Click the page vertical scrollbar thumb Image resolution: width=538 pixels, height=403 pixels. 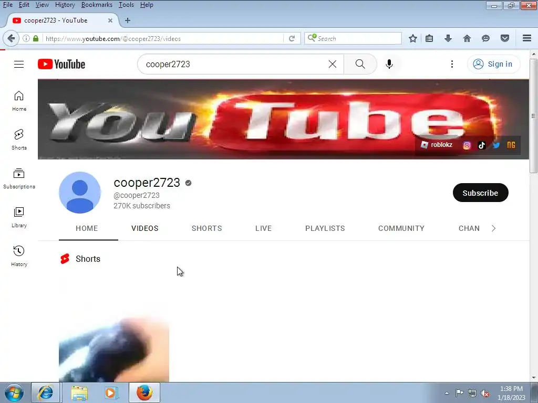(533, 116)
